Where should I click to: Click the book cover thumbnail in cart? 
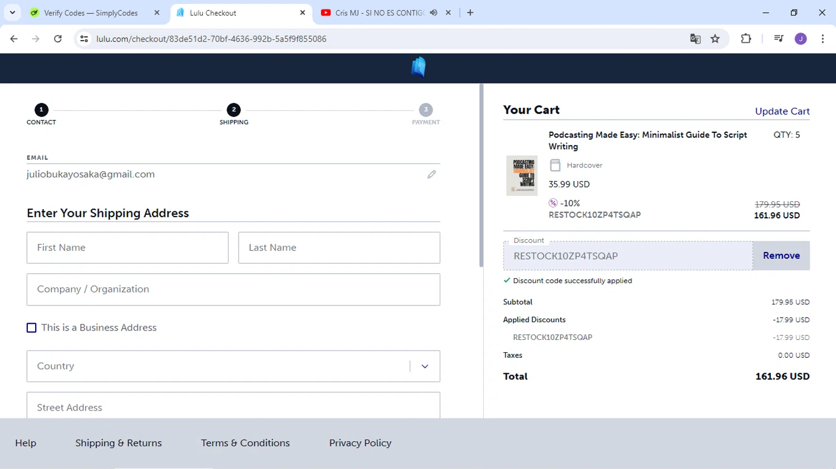coord(522,175)
